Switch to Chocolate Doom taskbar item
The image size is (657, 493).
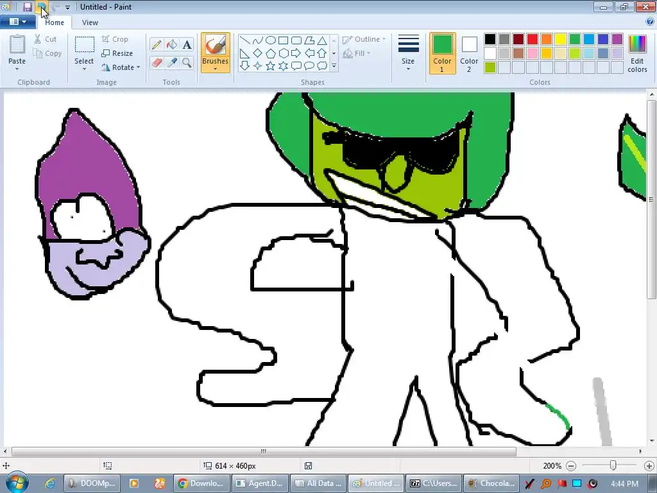click(x=491, y=483)
